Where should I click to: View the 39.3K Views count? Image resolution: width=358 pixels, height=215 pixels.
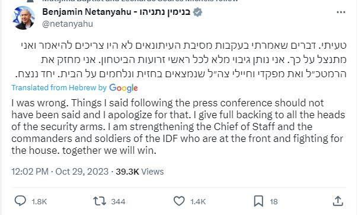click(x=140, y=172)
